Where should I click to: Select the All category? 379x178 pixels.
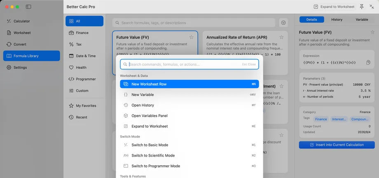pos(84,21)
